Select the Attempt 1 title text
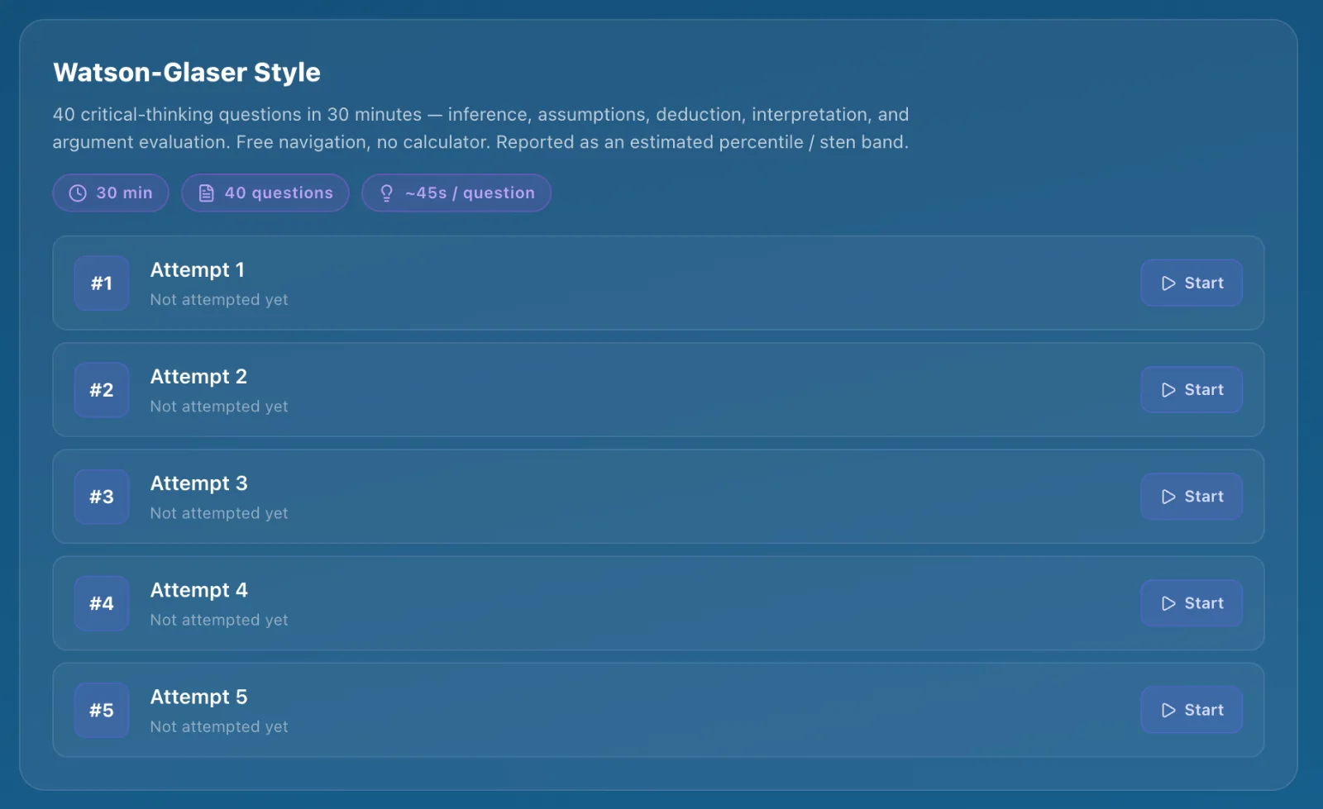Screen dimensions: 1323x809 [x=198, y=270]
